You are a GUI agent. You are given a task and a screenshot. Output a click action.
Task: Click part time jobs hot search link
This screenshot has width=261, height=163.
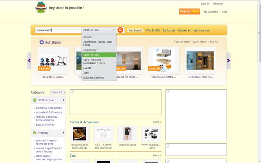click(x=201, y=30)
